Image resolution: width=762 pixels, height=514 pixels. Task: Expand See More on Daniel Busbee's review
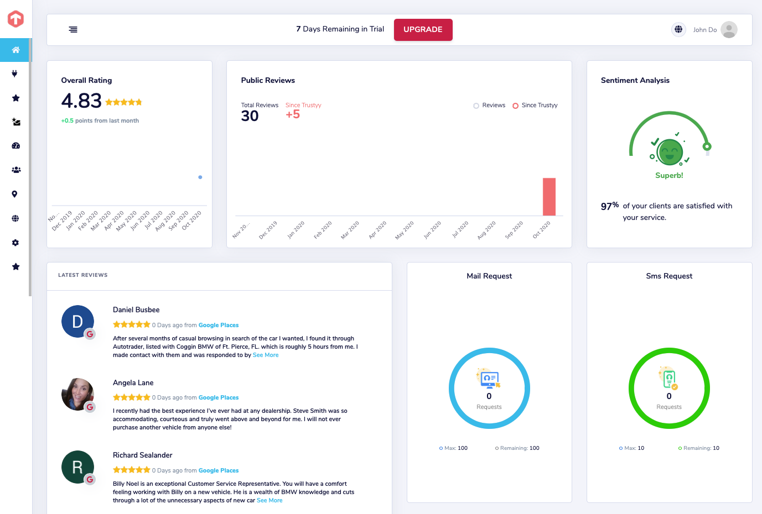click(x=266, y=355)
